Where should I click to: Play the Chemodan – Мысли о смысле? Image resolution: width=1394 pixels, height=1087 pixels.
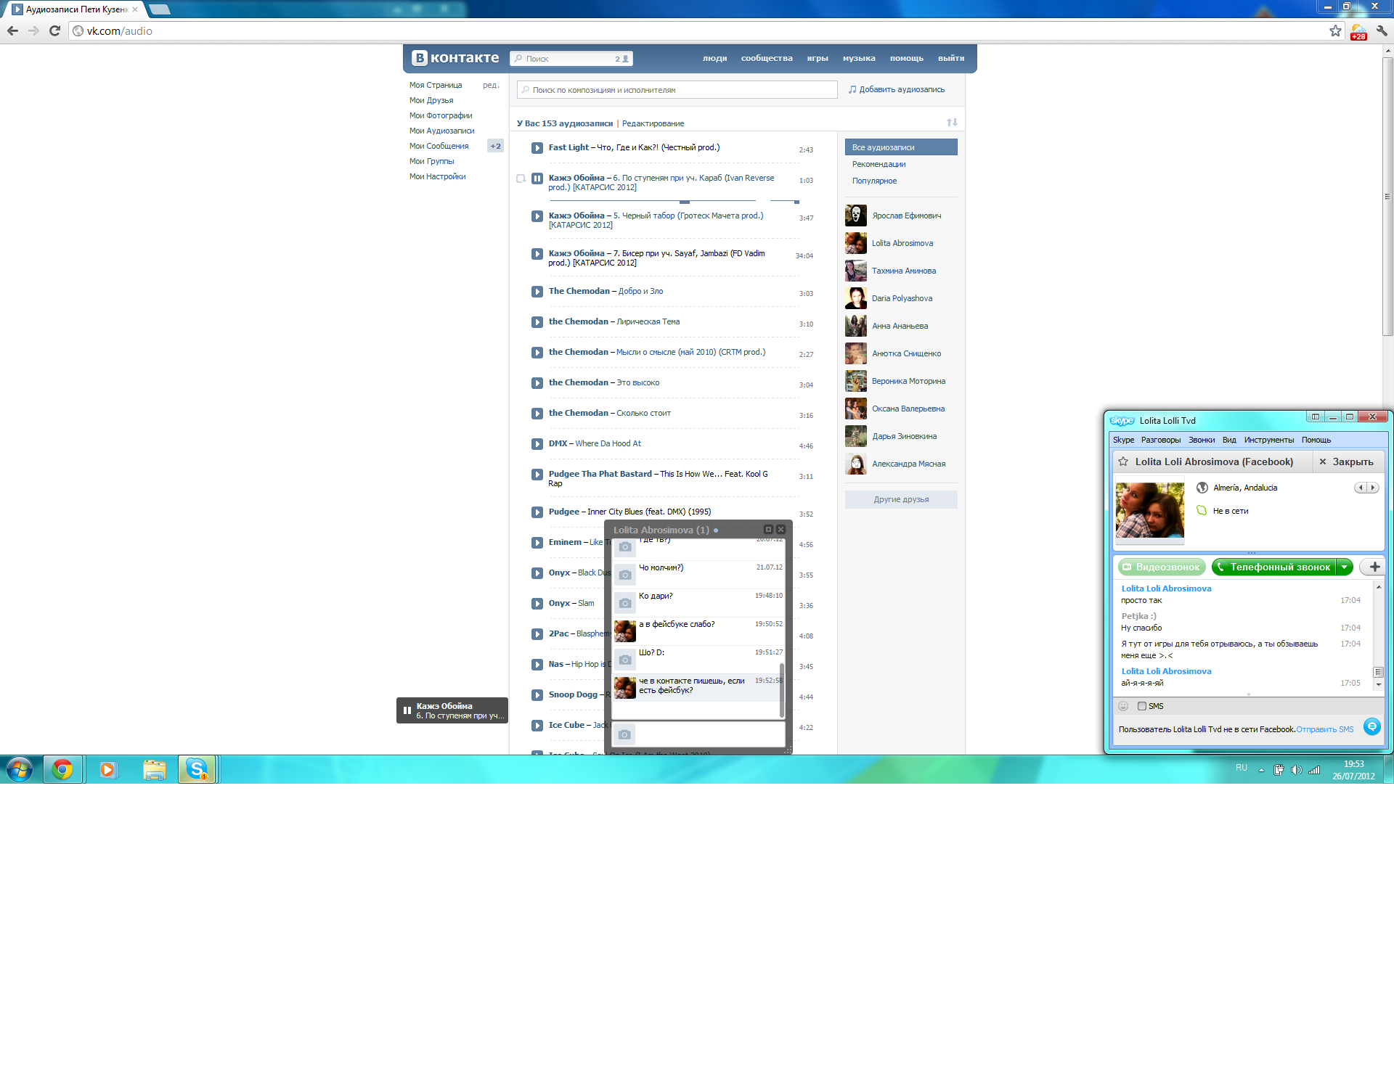[537, 353]
